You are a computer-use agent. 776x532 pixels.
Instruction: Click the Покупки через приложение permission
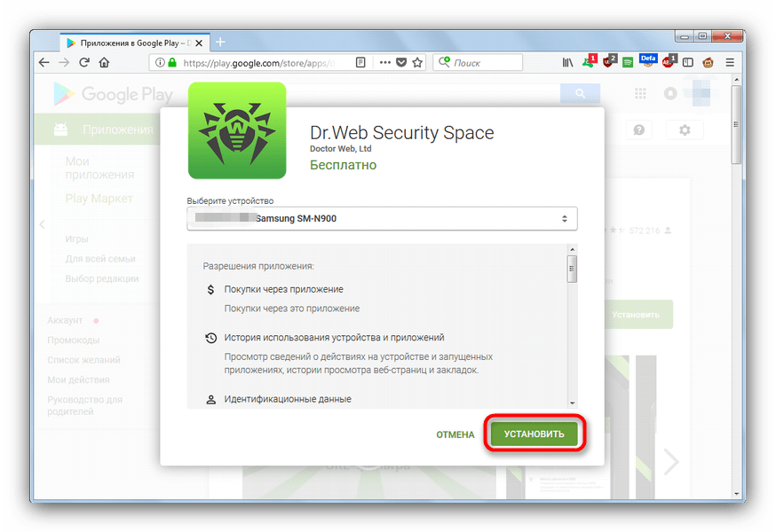point(283,289)
